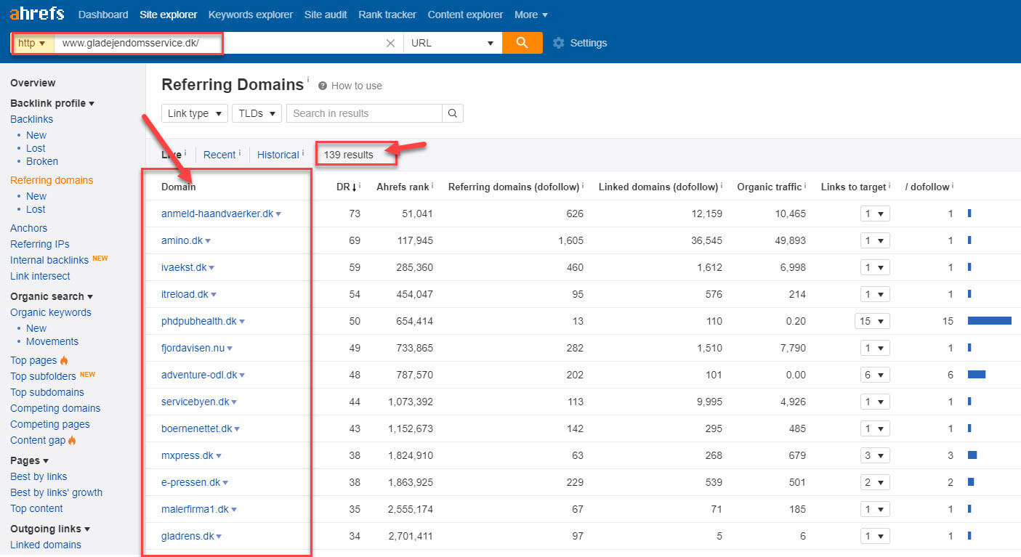Open the URL mode dropdown

pos(452,43)
